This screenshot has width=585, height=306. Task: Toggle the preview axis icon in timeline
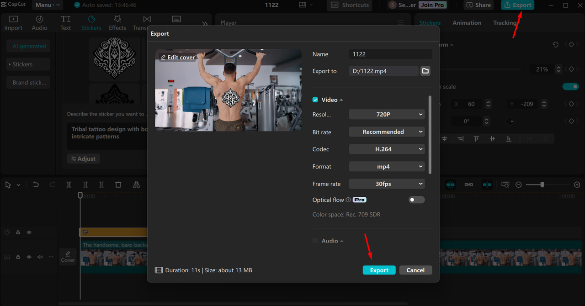(x=487, y=185)
